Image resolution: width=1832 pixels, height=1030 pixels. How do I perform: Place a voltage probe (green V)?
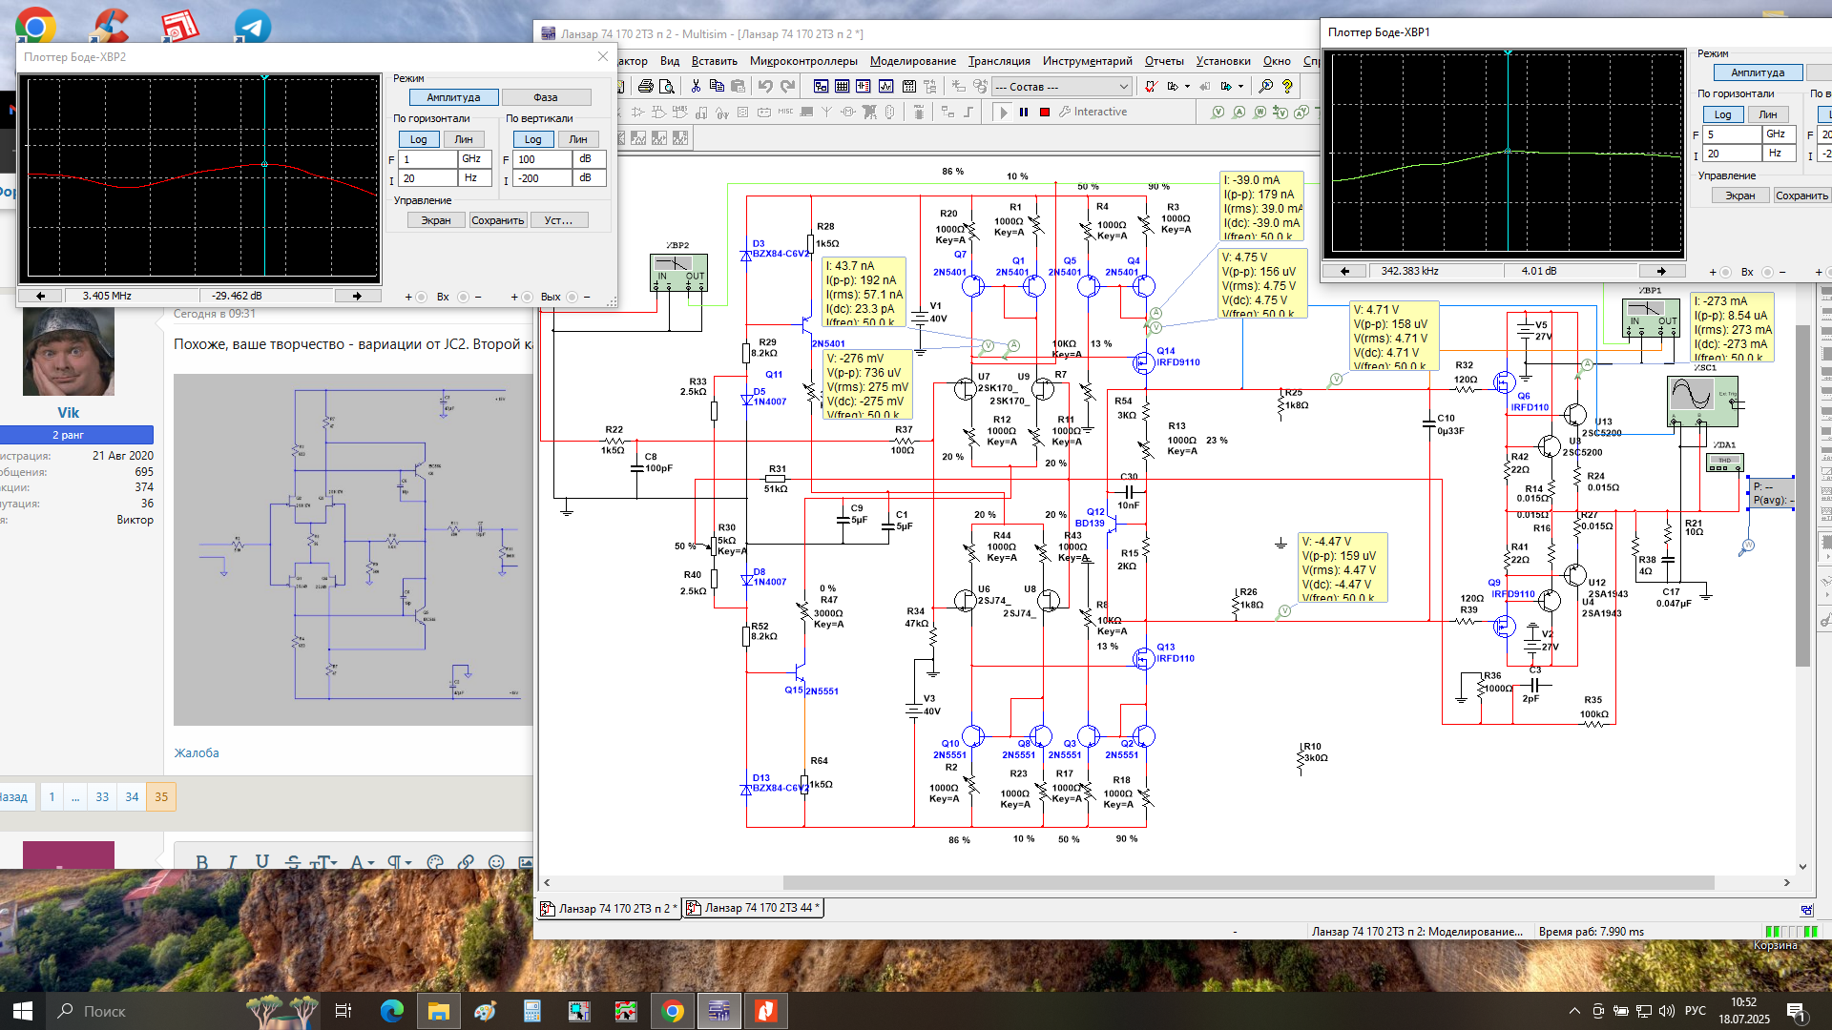coord(1218,112)
